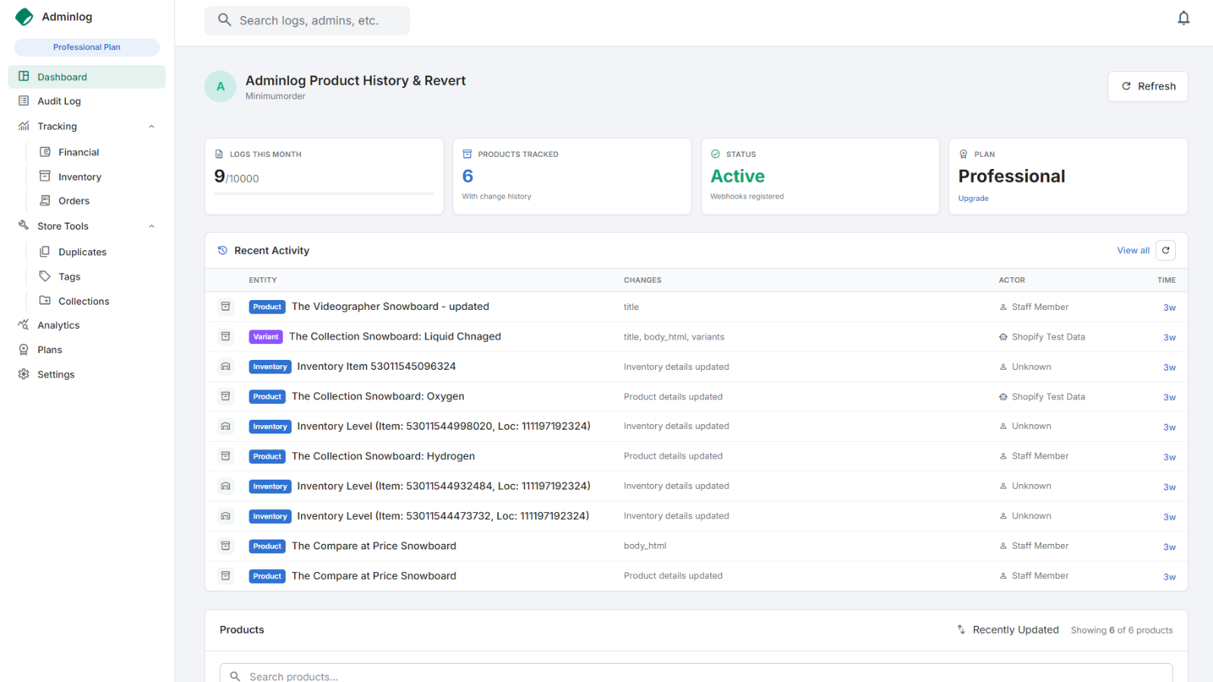The width and height of the screenshot is (1213, 682).
Task: Open Settings via the gear icon
Action: tap(24, 374)
